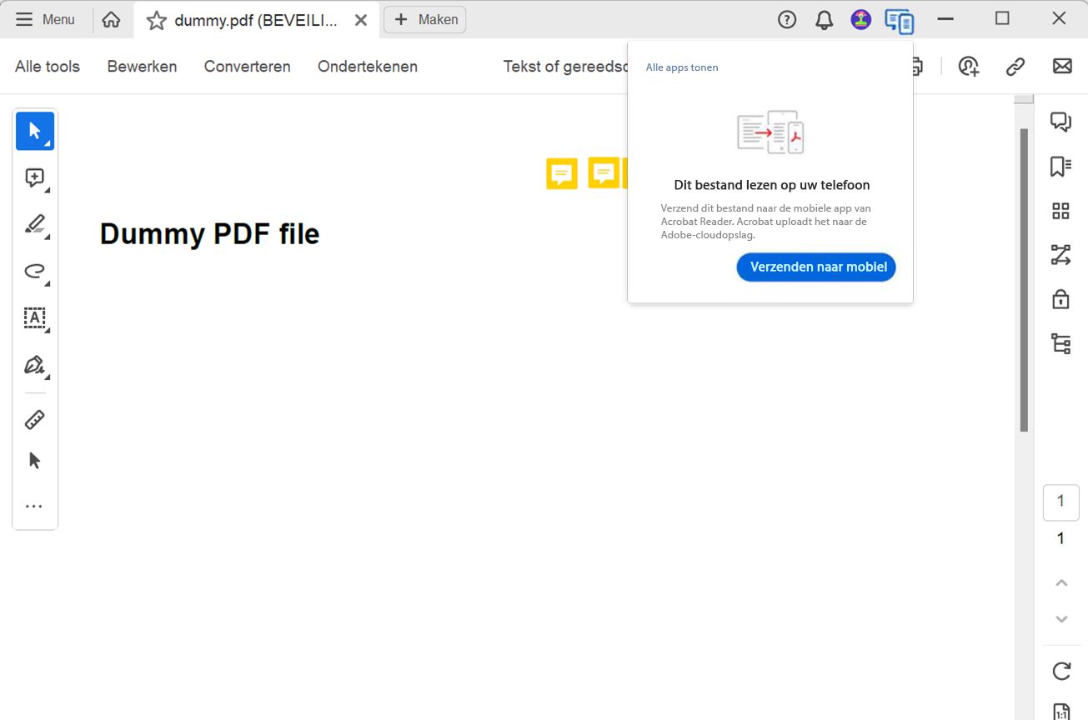Click the Tekst of gereedschap search field
1088x720 pixels.
pos(565,67)
